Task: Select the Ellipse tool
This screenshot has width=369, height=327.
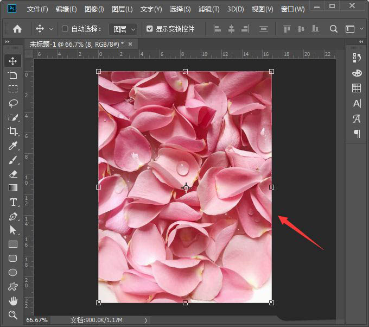Action: tap(12, 272)
